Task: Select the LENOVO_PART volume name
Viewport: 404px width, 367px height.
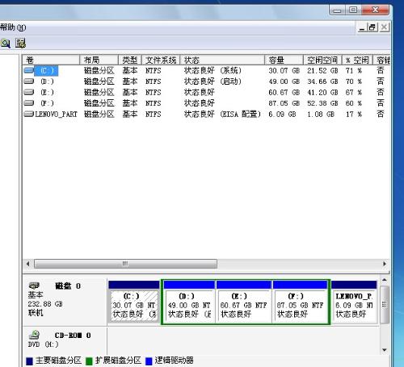Action: click(x=56, y=115)
